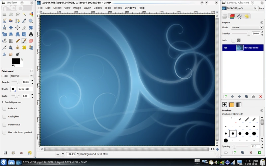The height and width of the screenshot is (166, 266).
Task: Select the Color Picker eyedropper tool
Action: click(24, 21)
